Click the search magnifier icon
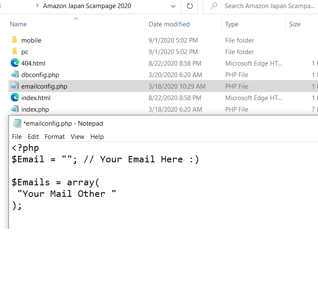The image size is (318, 285). 214,6
